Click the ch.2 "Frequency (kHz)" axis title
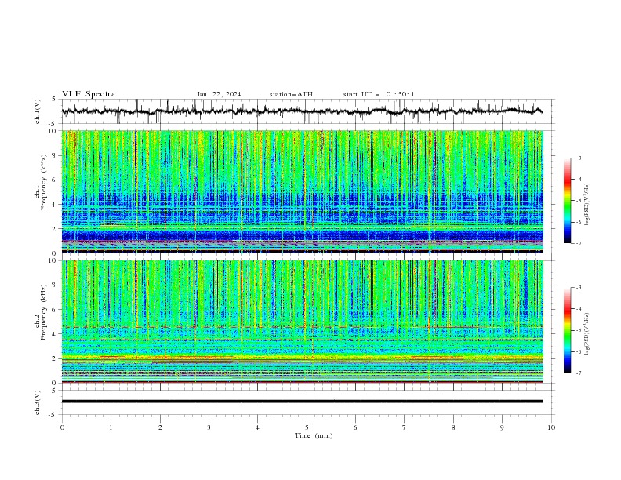 click(44, 311)
